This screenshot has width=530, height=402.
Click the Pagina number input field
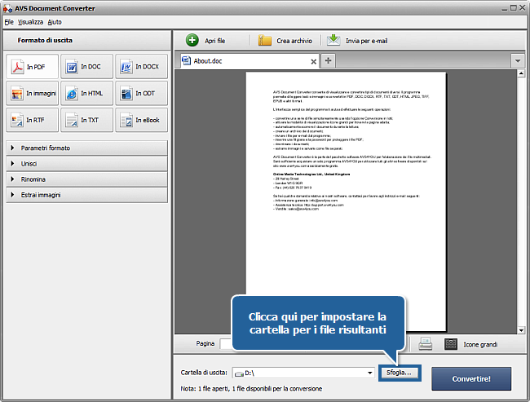[226, 344]
